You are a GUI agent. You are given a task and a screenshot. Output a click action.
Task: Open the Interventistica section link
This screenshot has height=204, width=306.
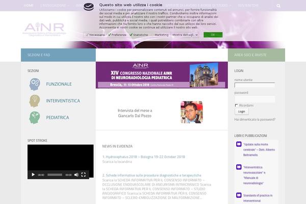pyautogui.click(x=63, y=101)
